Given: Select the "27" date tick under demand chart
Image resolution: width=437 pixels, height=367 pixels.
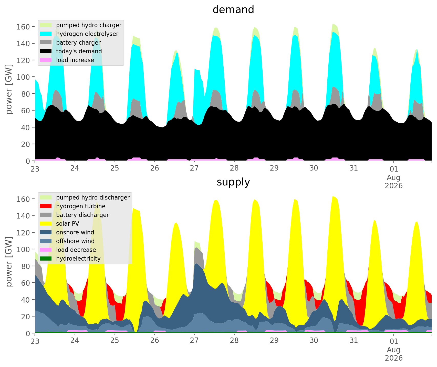Looking at the screenshot, I should 194,168.
